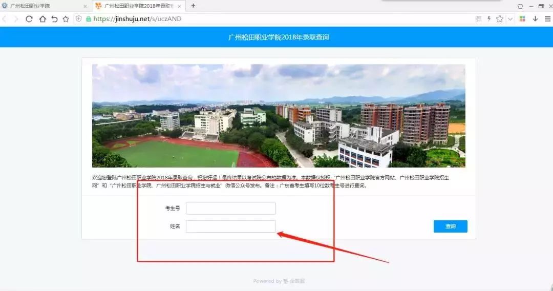The height and width of the screenshot is (291, 553).
Task: Open the downloads arrow icon
Action: [535, 19]
